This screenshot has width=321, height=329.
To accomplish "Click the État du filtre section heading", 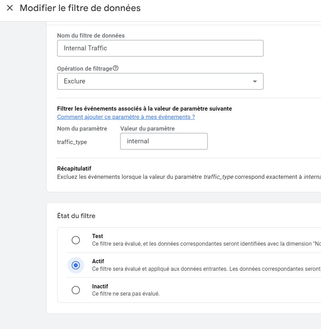I will click(x=76, y=216).
